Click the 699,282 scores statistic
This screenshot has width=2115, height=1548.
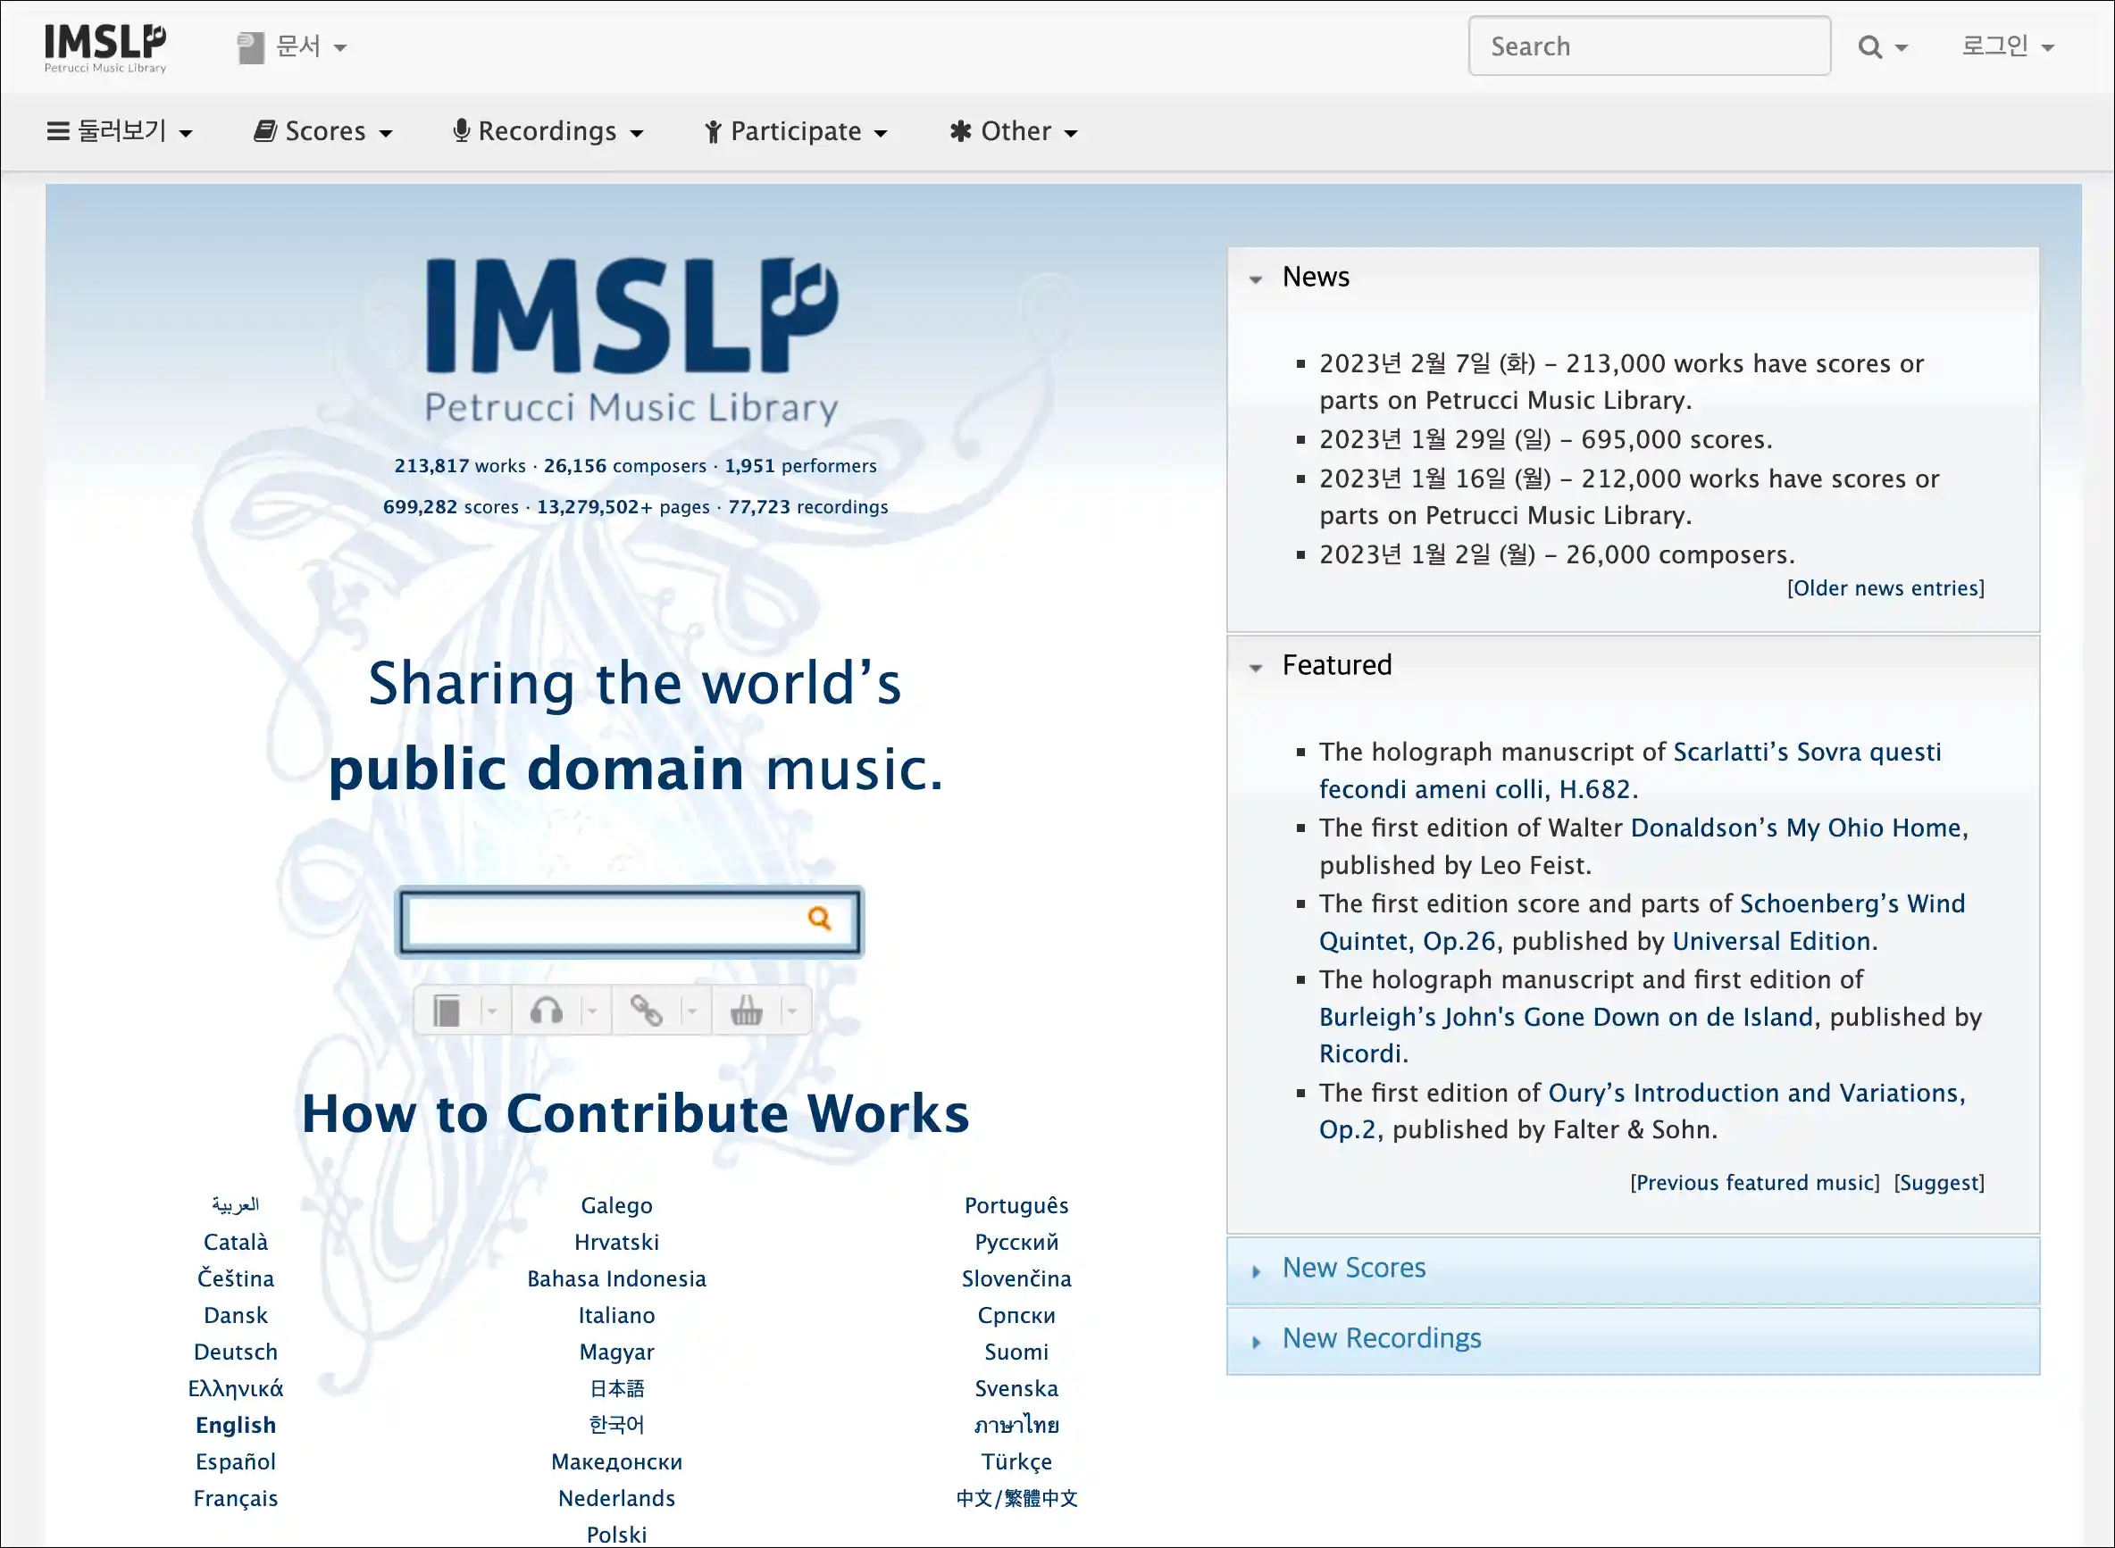450,507
